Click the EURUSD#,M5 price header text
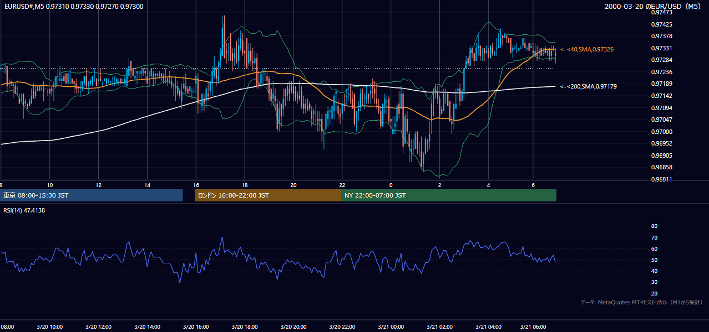The height and width of the screenshot is (332, 709). coord(74,6)
